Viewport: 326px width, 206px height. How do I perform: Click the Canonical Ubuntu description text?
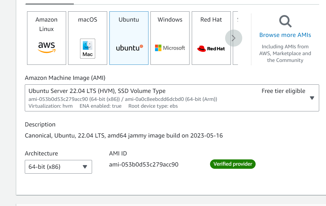(x=124, y=136)
